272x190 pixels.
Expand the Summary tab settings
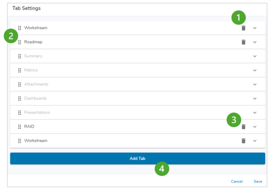(x=255, y=56)
